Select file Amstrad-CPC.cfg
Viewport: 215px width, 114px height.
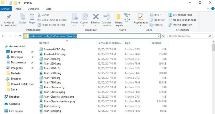54,49
